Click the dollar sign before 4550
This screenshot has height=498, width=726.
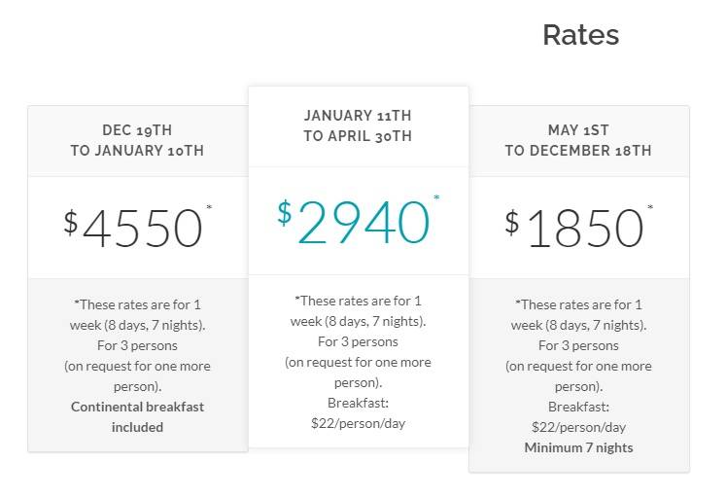click(70, 223)
